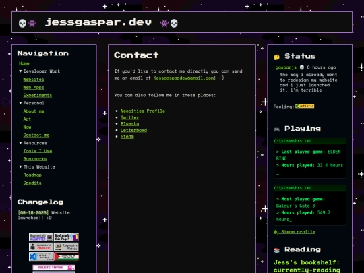Click the Changelog heading
Viewport: 364px width, 273px height.
point(40,202)
